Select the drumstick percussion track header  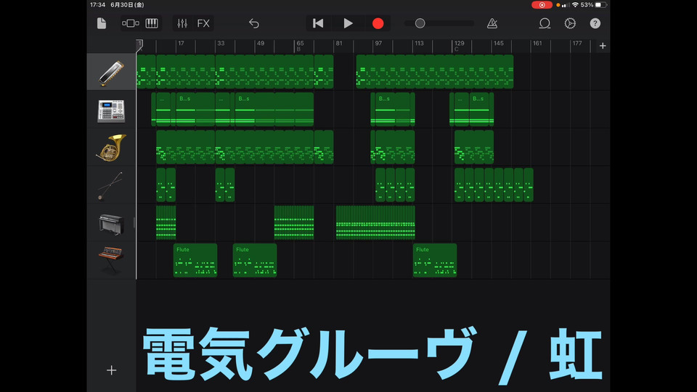click(111, 185)
